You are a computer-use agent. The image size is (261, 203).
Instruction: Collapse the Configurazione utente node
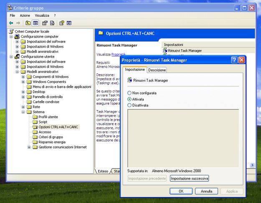pos(11,57)
